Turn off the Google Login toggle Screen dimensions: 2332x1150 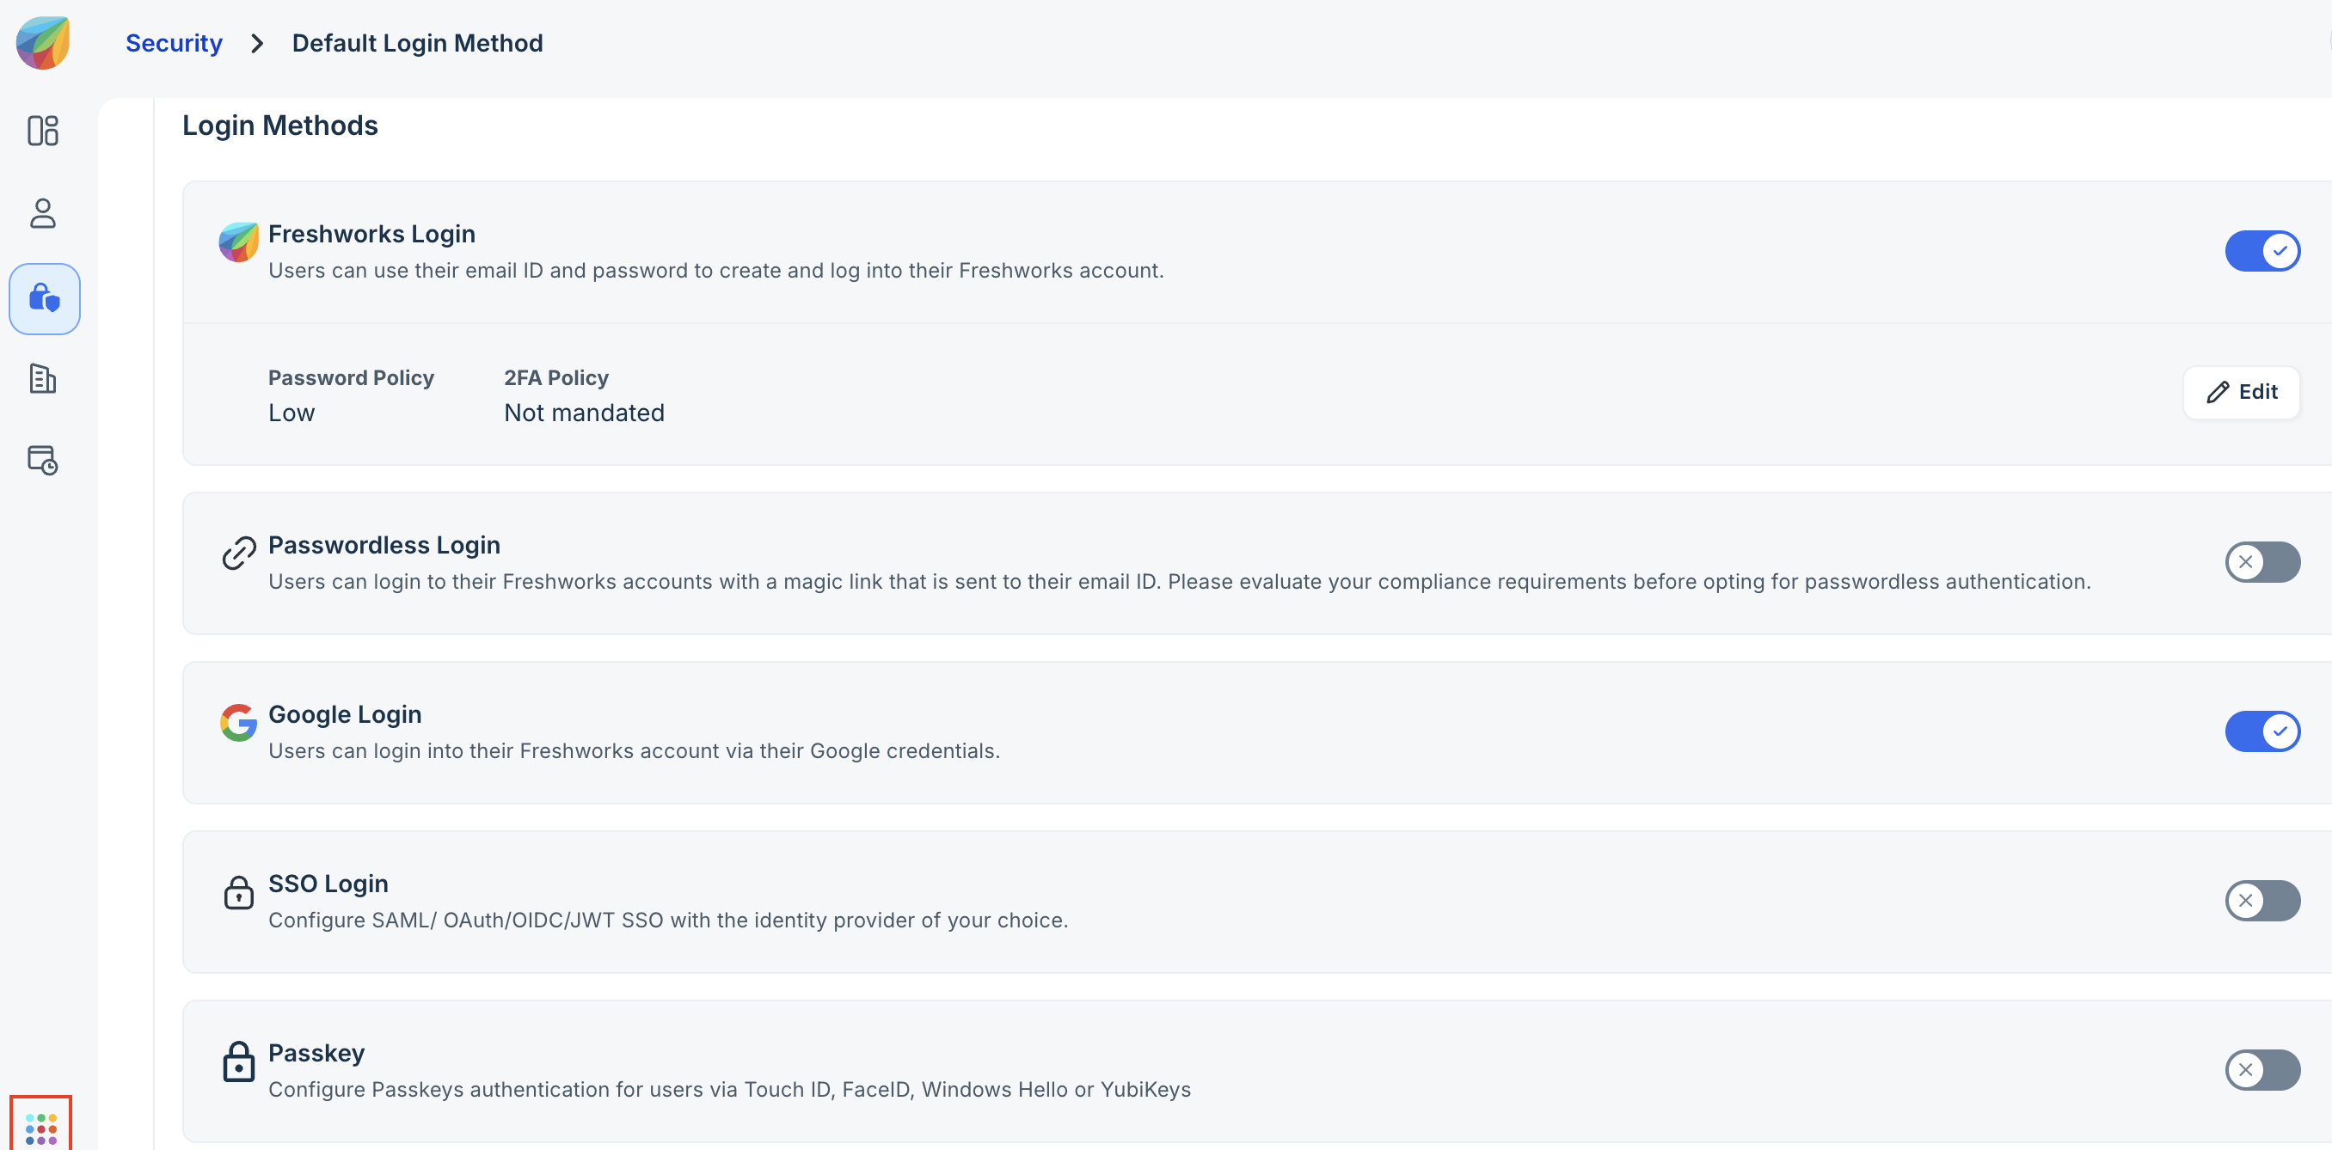2262,731
